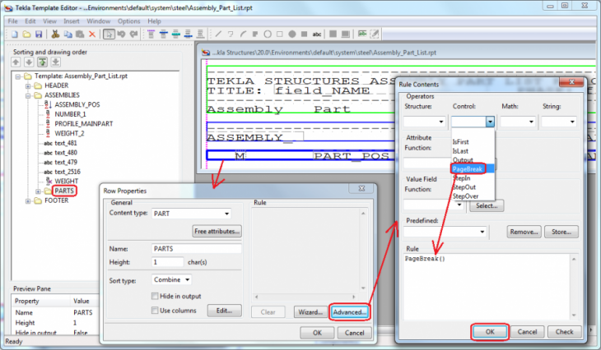Click the Move Up sorting arrow
This screenshot has width=601, height=350.
click(x=16, y=62)
